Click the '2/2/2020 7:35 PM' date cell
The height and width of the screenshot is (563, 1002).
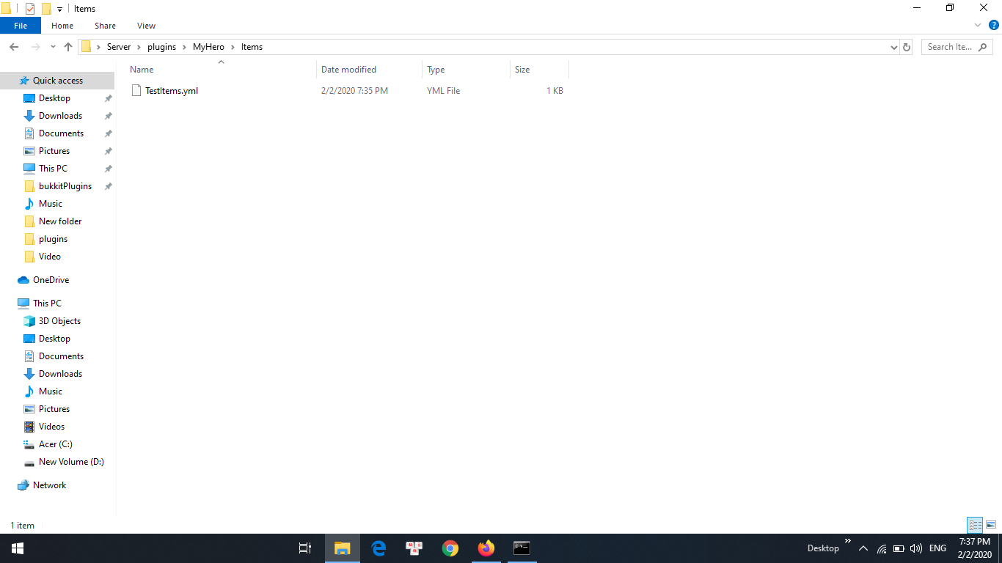click(354, 91)
